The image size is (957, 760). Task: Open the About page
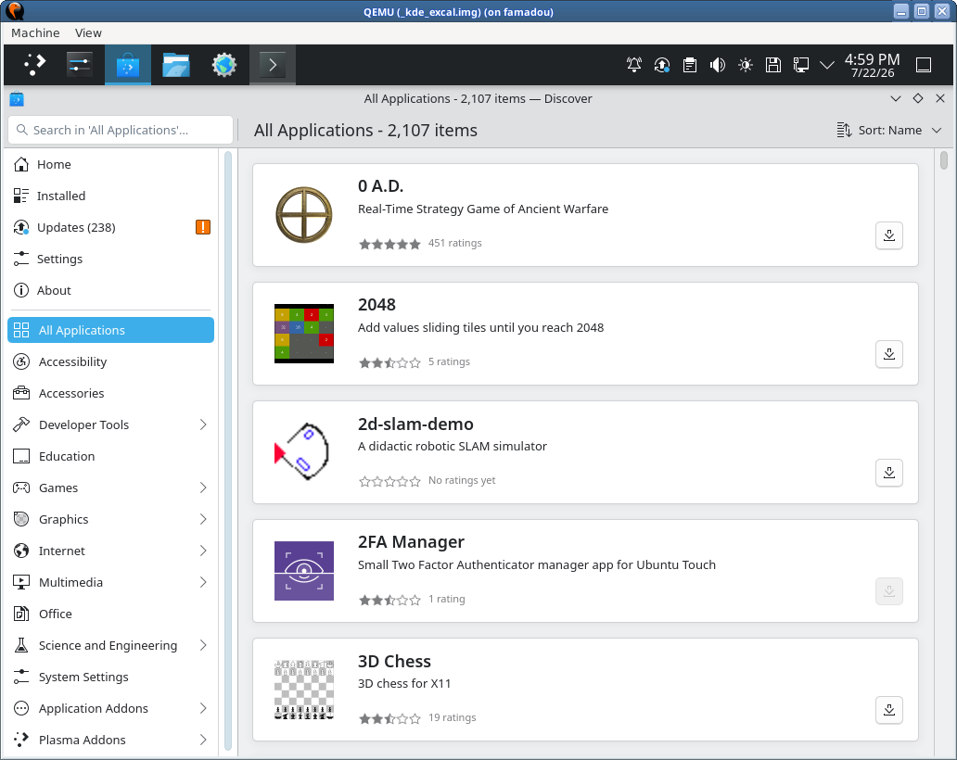[x=110, y=290]
